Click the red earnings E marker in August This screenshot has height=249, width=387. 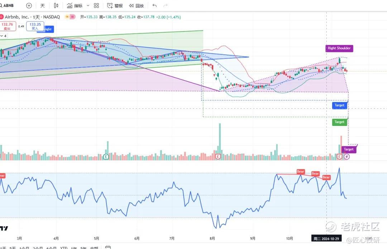(x=218, y=157)
